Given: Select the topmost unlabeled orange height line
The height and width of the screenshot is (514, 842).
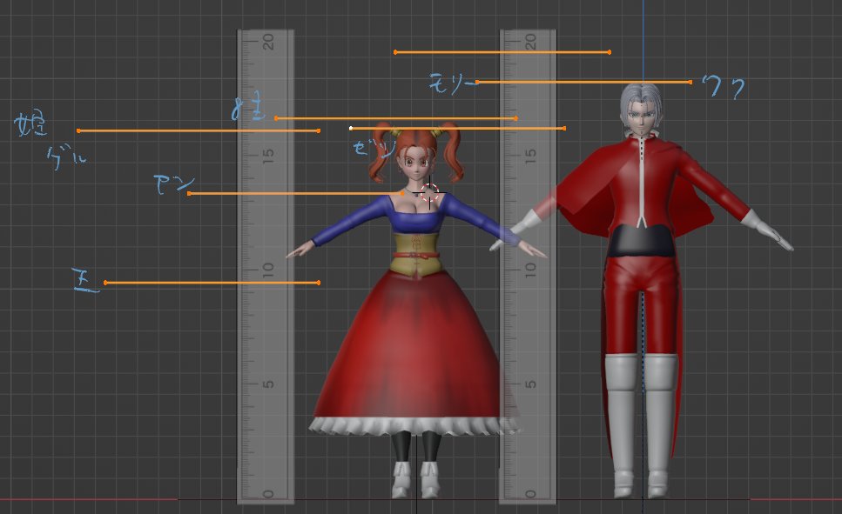Looking at the screenshot, I should pyautogui.click(x=502, y=52).
